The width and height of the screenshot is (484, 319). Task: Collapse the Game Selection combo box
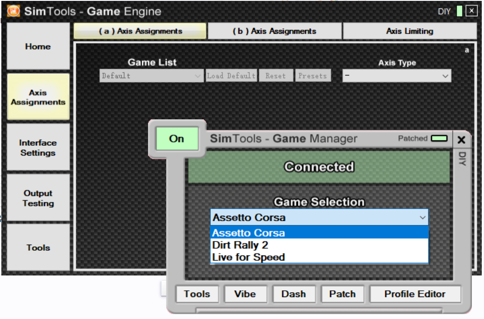319,218
